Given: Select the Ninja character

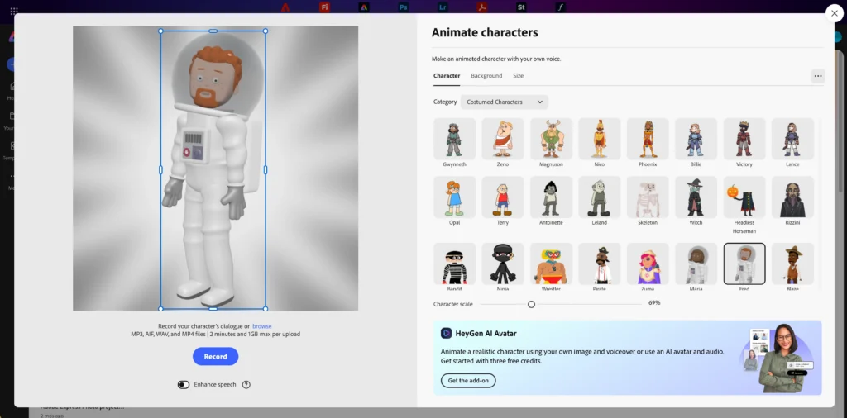Looking at the screenshot, I should [x=502, y=264].
